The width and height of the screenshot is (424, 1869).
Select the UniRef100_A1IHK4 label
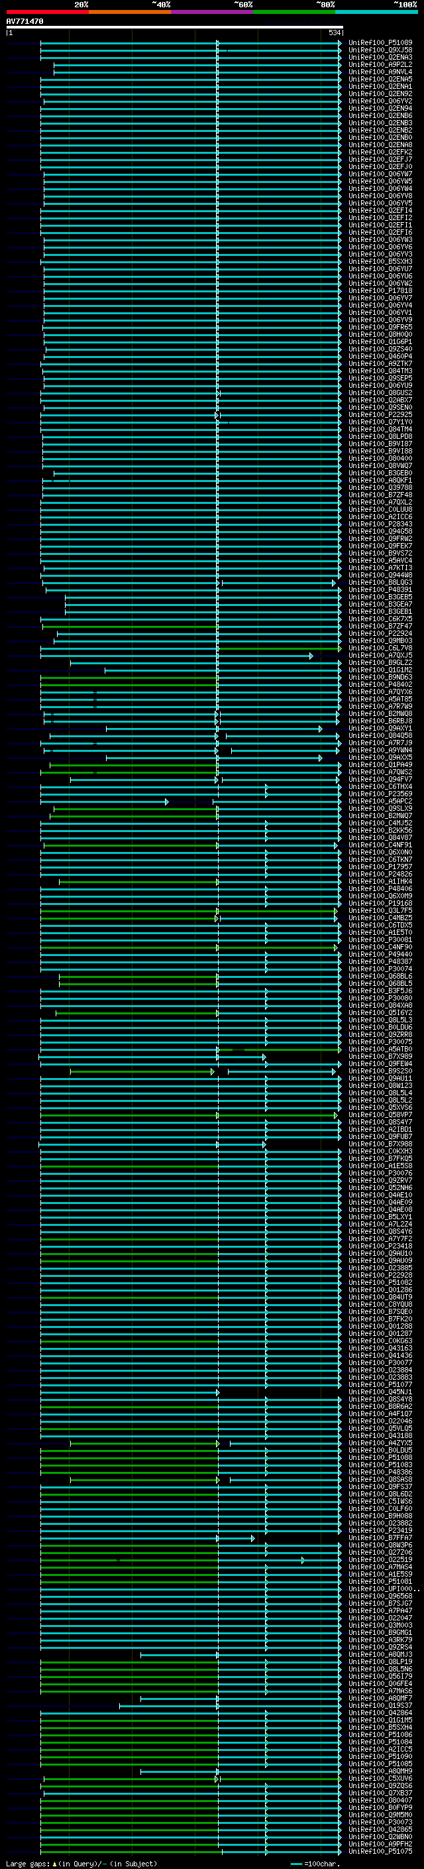380,882
